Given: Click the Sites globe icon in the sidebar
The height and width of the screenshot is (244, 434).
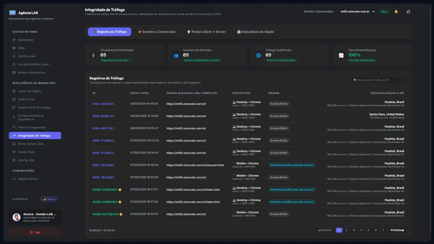Looking at the screenshot, I should pyautogui.click(x=14, y=48).
